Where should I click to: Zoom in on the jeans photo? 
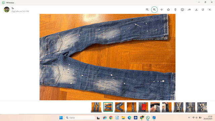click(155, 10)
